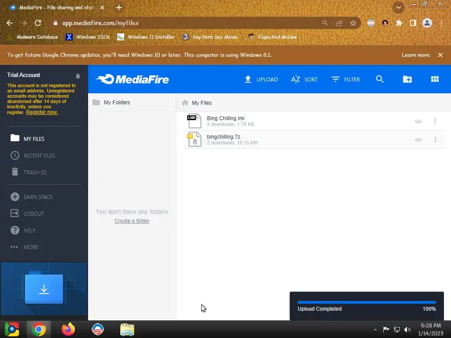Go back with browser back arrow
The width and height of the screenshot is (451, 338).
[x=10, y=23]
